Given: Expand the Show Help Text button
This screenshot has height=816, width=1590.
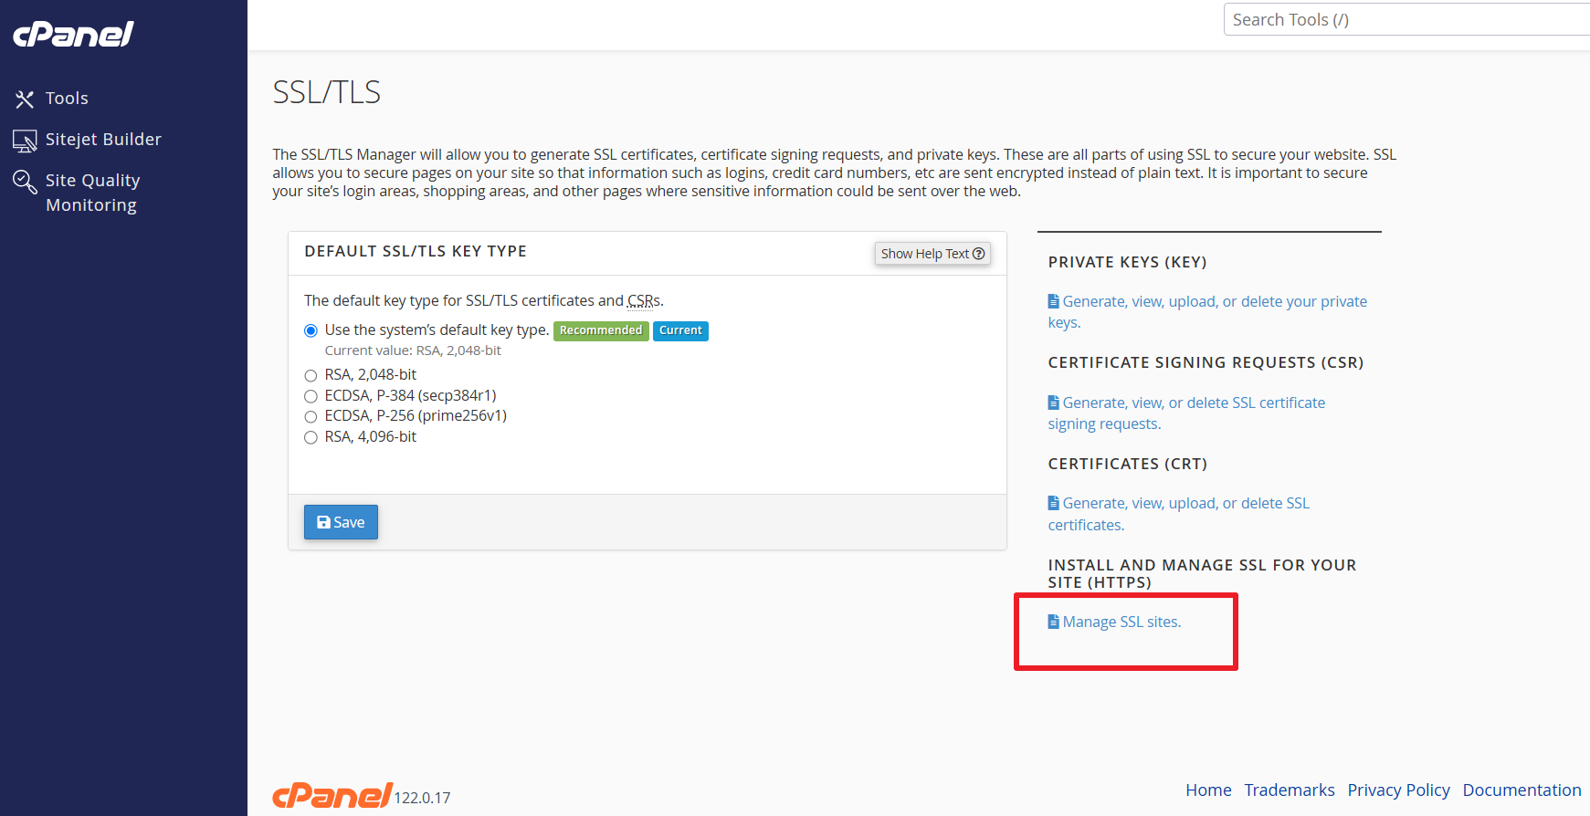Looking at the screenshot, I should (932, 254).
